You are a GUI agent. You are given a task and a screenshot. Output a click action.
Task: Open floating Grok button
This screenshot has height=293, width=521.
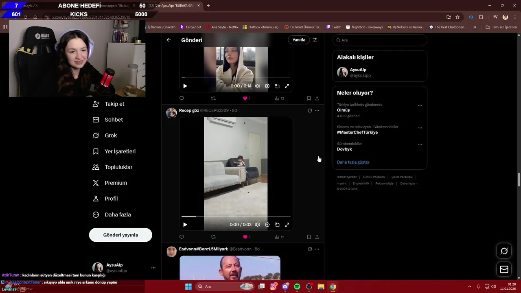(504, 251)
